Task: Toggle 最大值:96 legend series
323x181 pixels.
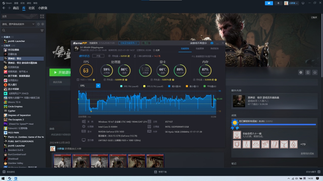Action: click(x=174, y=86)
